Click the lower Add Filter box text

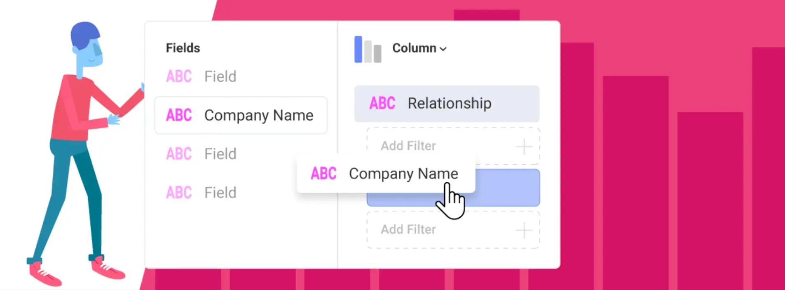click(x=408, y=230)
